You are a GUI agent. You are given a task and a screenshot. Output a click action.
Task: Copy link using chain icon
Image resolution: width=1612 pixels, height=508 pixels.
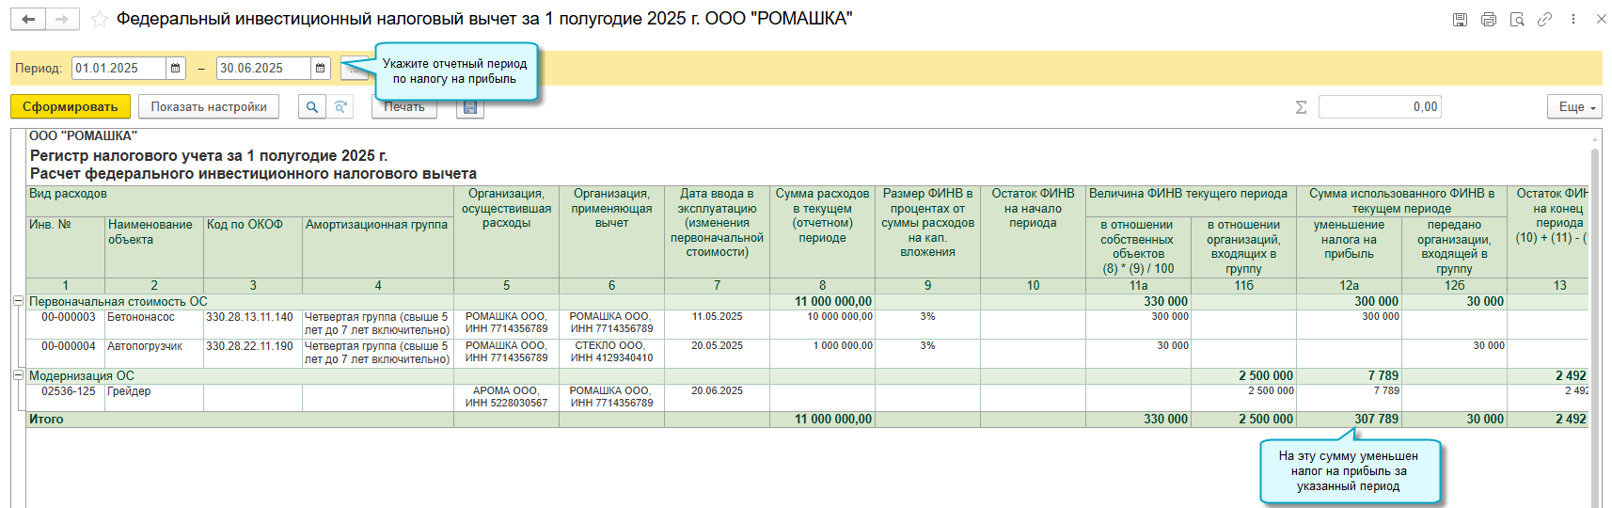pos(1544,19)
